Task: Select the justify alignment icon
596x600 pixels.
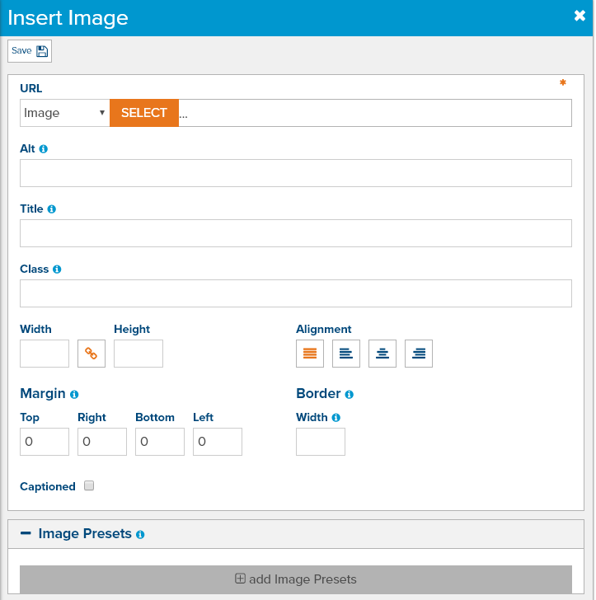Action: click(x=310, y=354)
